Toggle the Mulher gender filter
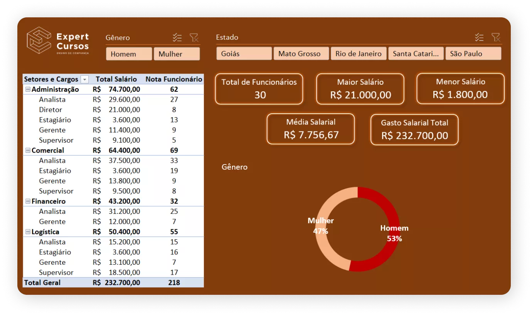The width and height of the screenshot is (532, 316). (x=177, y=54)
